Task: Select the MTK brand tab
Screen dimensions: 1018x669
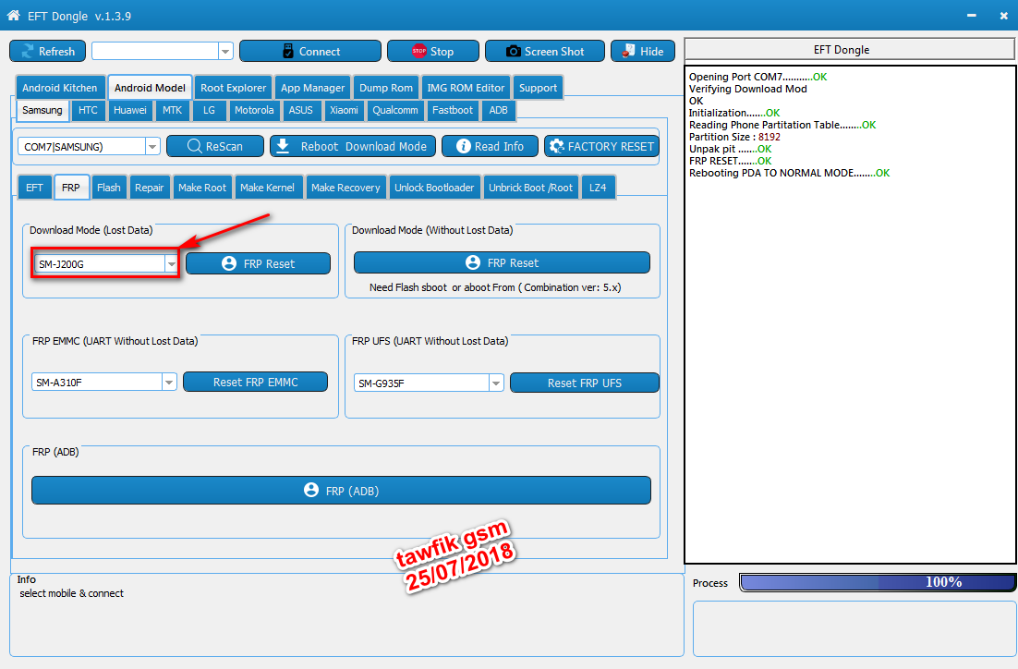Action: 172,110
